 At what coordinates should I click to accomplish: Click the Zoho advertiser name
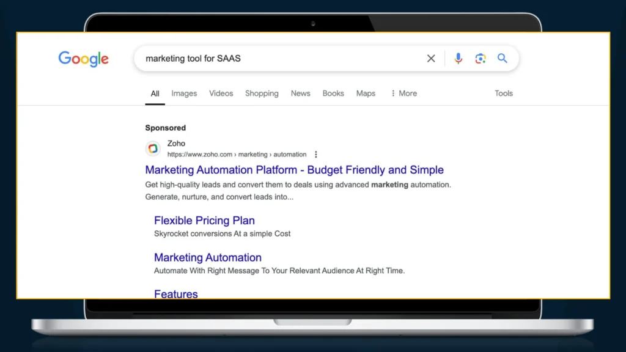176,143
